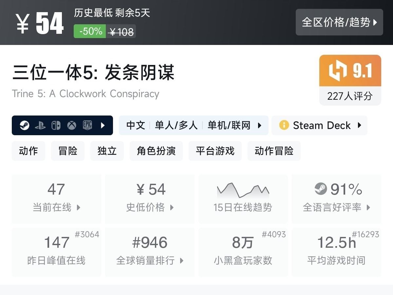Select the 角色扮演 genre tag

point(156,151)
